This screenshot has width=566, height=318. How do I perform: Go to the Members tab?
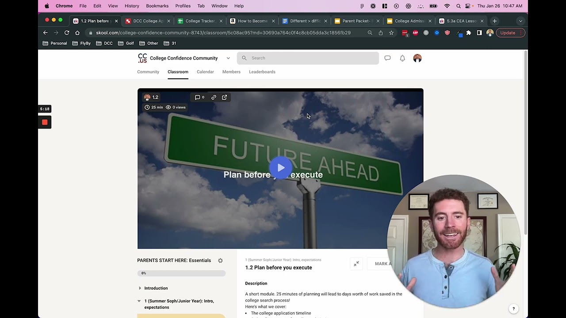pyautogui.click(x=231, y=72)
